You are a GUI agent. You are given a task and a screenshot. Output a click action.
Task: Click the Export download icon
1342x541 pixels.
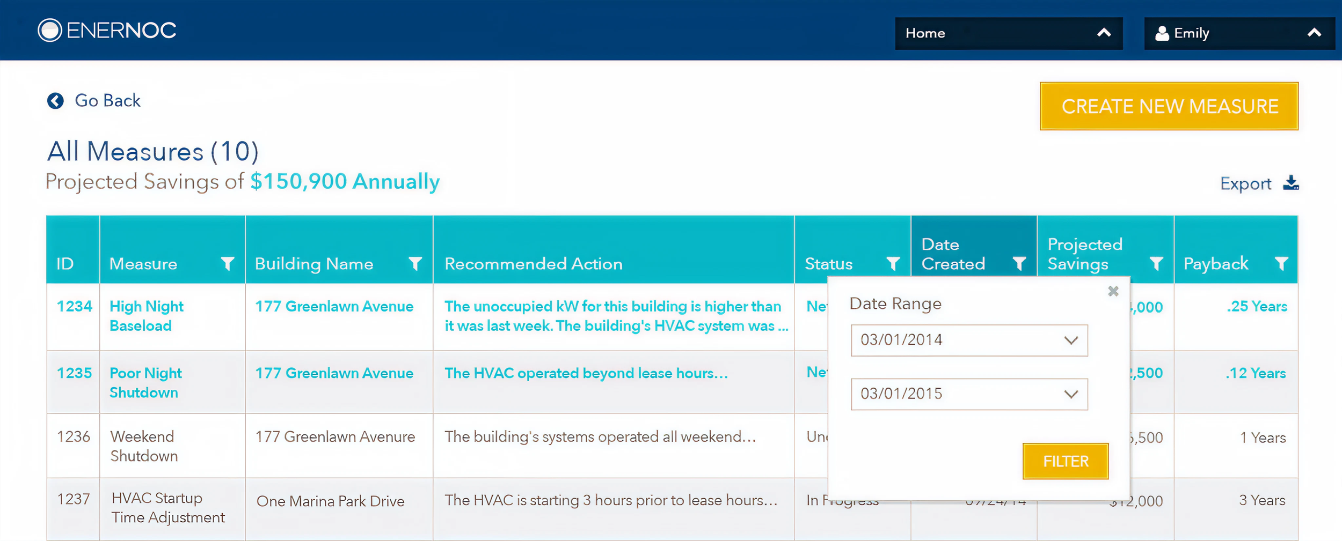click(x=1290, y=183)
